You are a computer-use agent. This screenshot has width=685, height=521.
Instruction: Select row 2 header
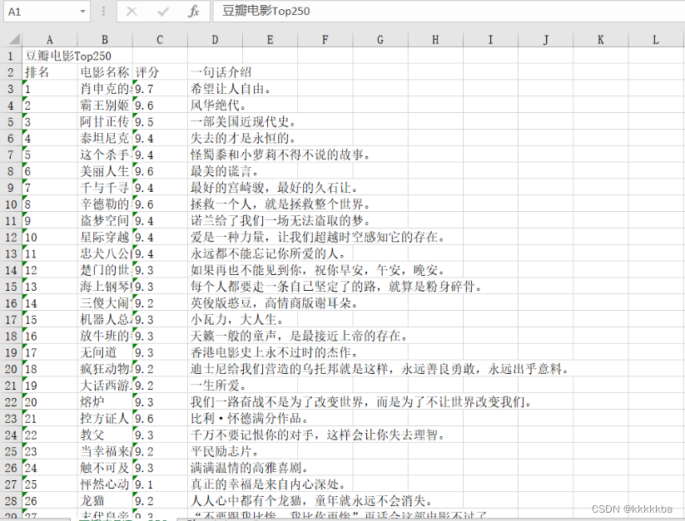click(11, 72)
